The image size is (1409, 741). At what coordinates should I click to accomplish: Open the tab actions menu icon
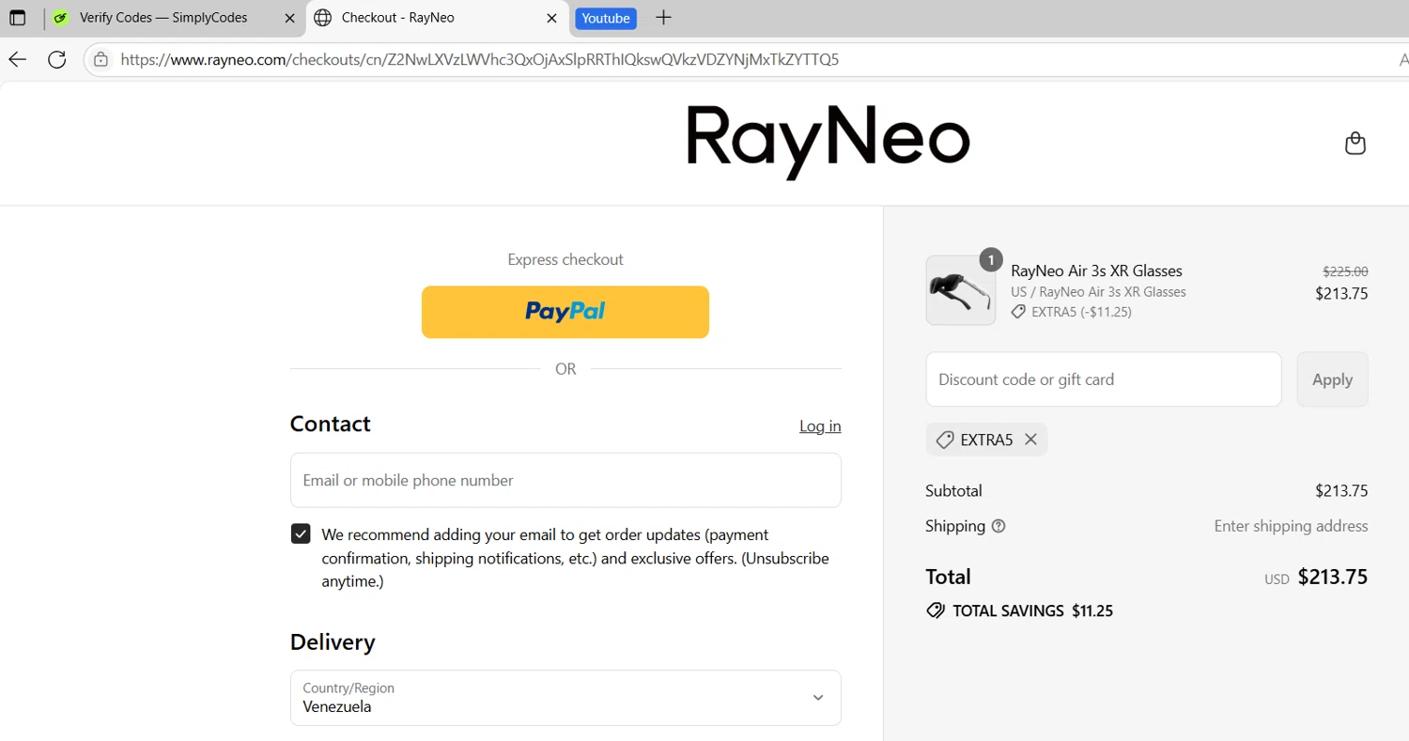tap(17, 18)
